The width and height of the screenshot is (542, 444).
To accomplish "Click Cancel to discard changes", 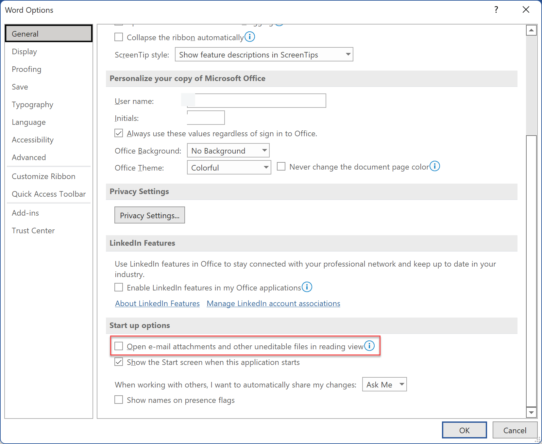I will [x=515, y=430].
